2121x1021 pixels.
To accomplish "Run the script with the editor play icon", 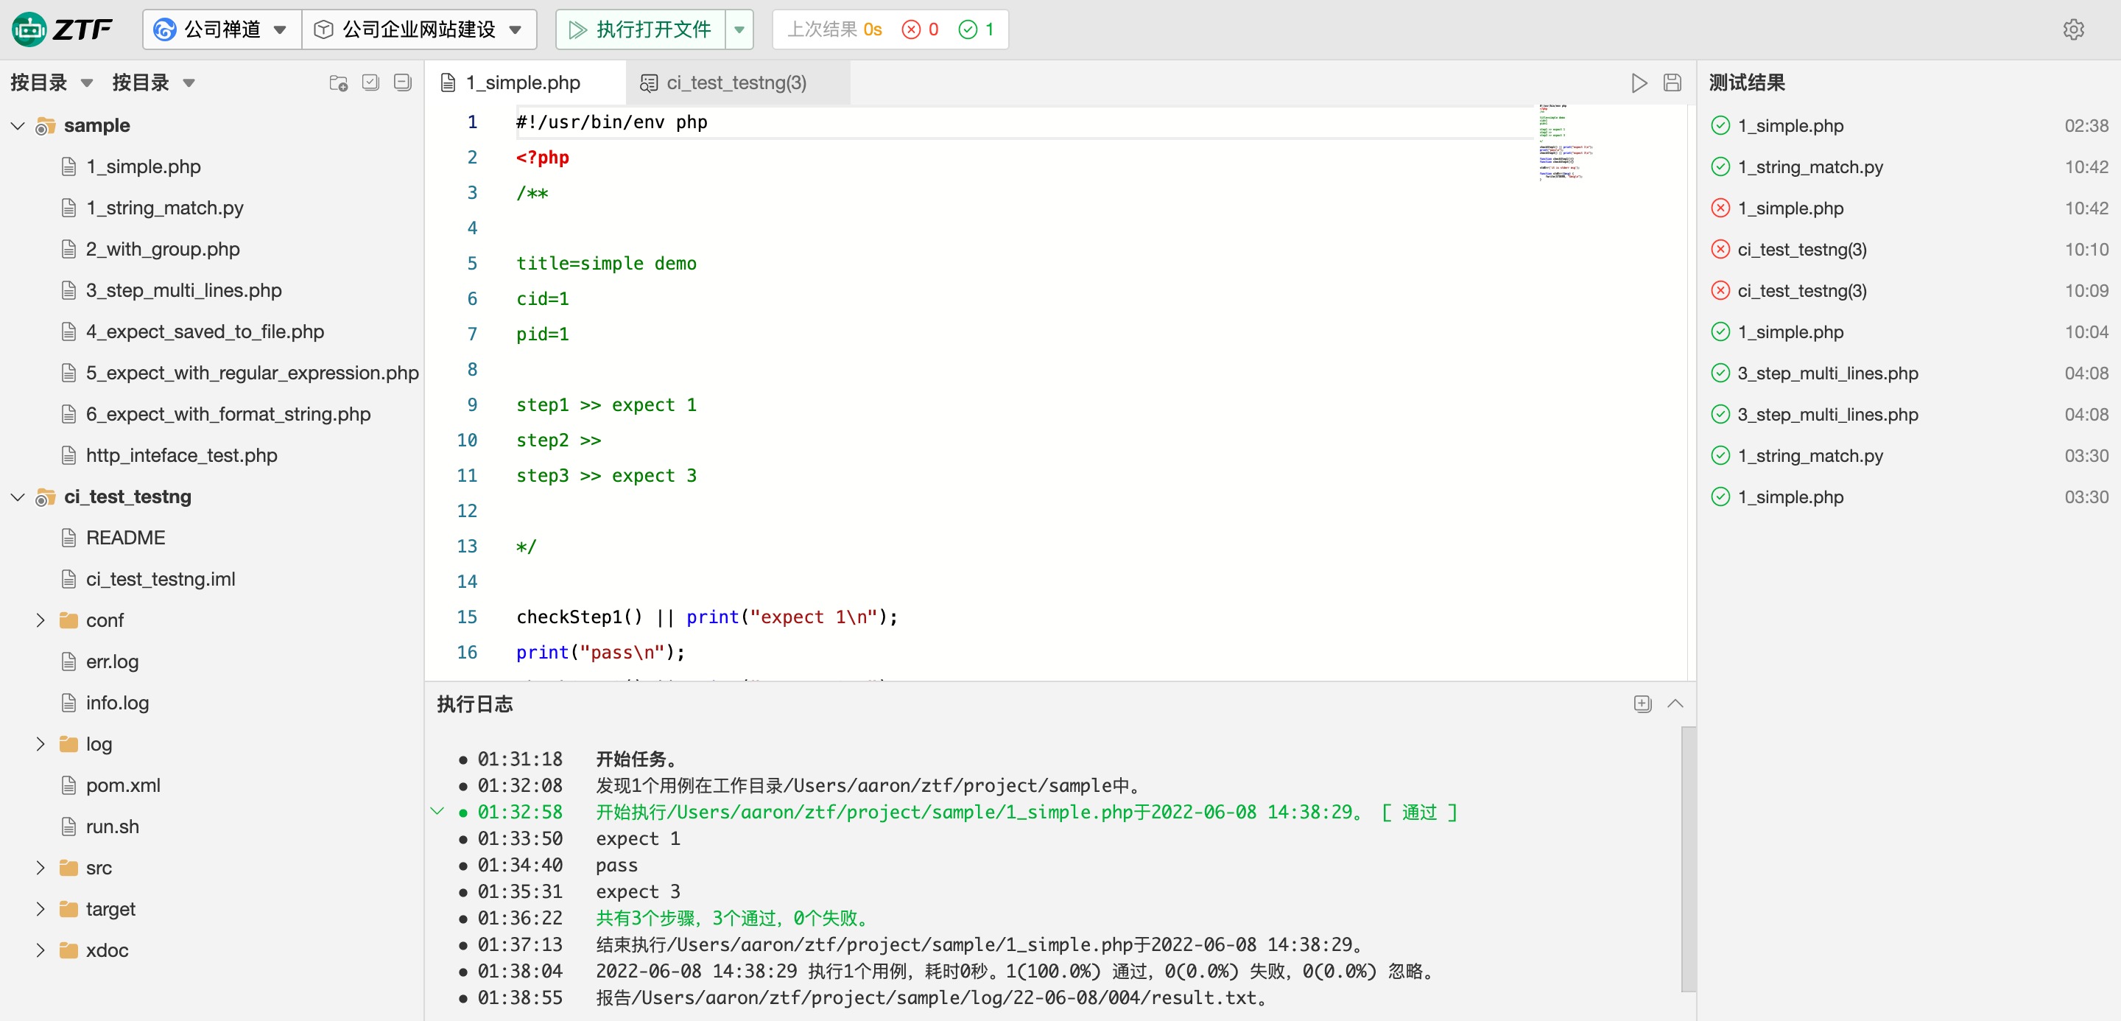I will [x=1639, y=83].
